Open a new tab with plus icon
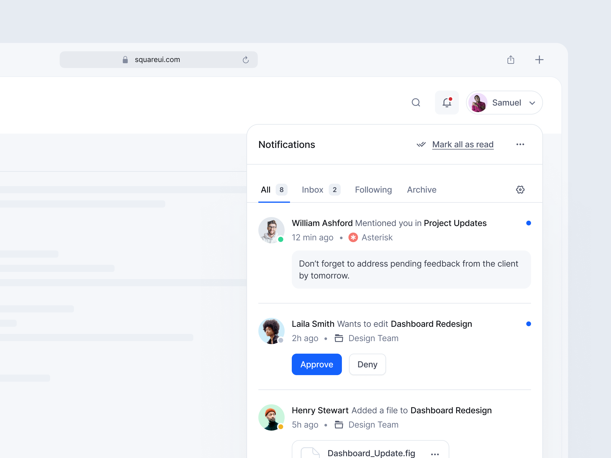The width and height of the screenshot is (611, 458). pyautogui.click(x=539, y=60)
